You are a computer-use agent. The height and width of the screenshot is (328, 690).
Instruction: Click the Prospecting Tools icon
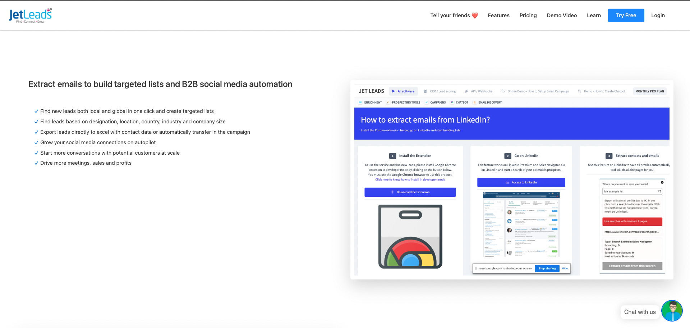click(x=388, y=102)
